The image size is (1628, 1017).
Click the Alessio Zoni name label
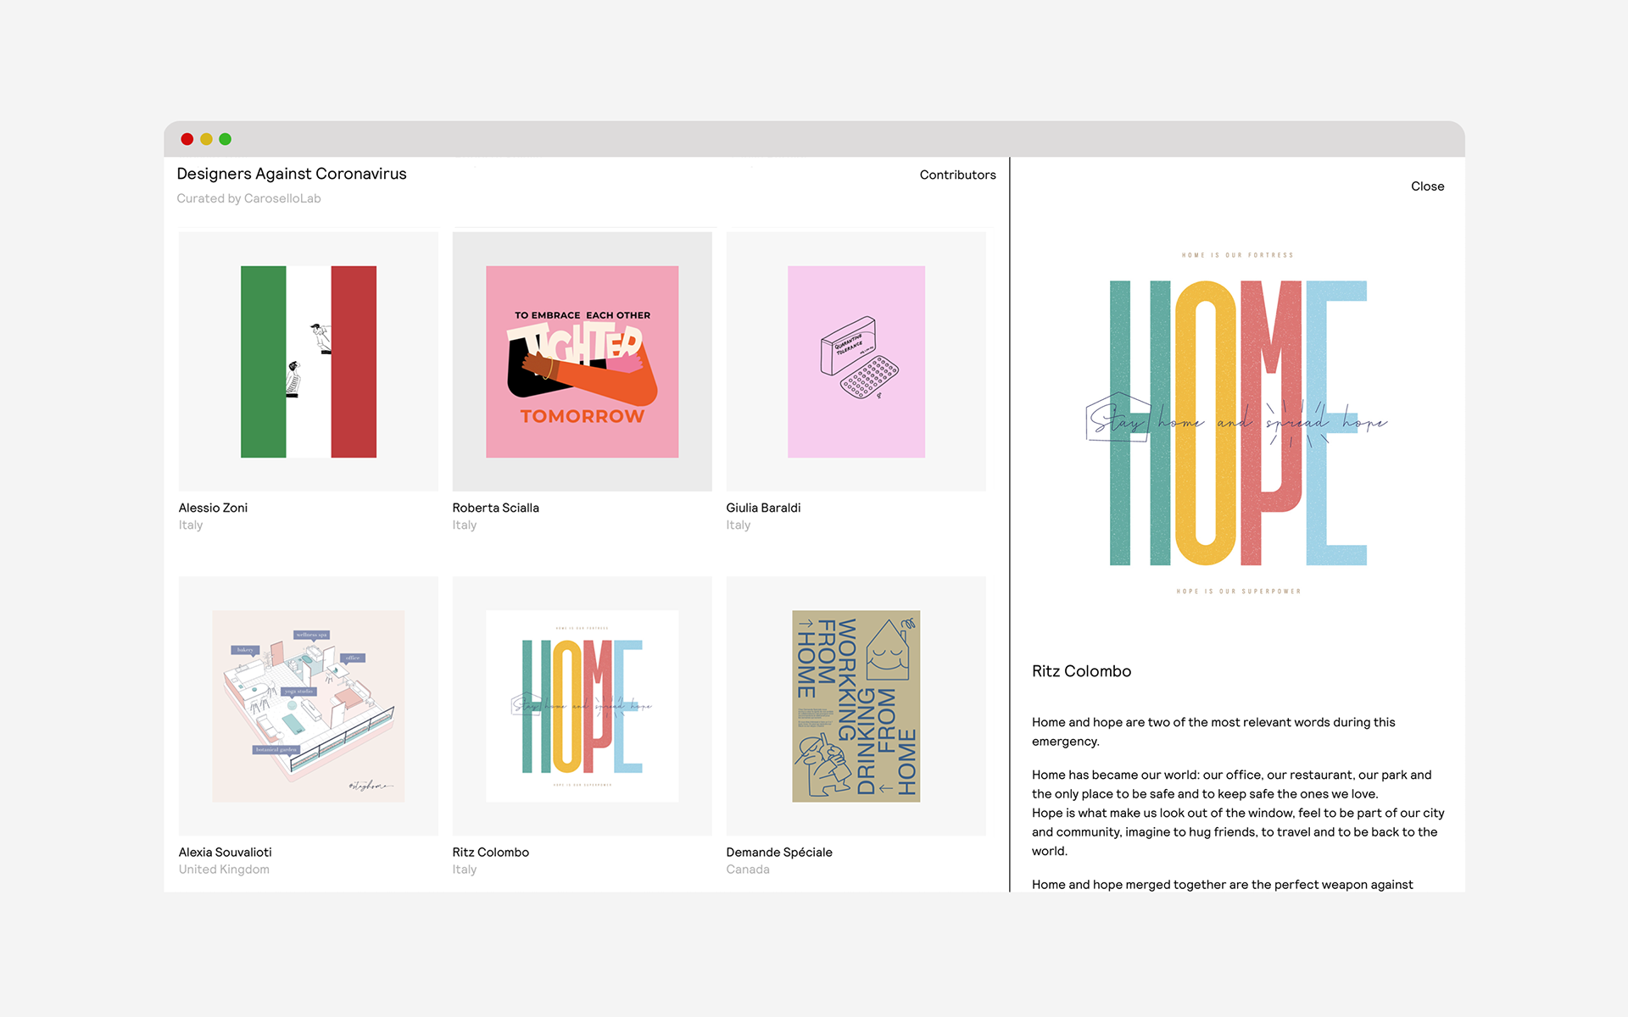tap(213, 508)
